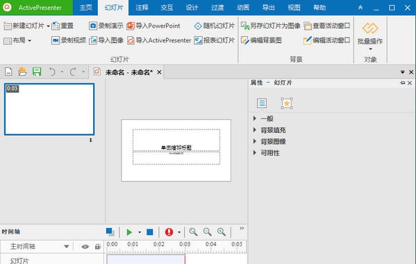Click the Reset (重置) slide button
The image size is (416, 264).
(x=63, y=26)
